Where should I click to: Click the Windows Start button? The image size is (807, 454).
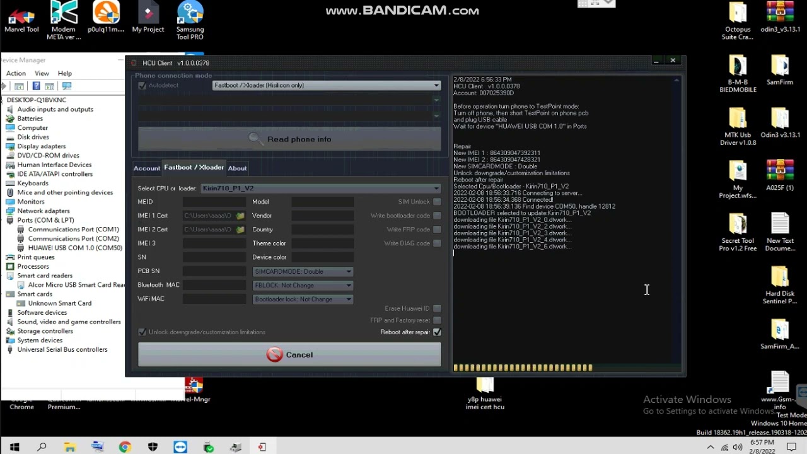(x=15, y=447)
